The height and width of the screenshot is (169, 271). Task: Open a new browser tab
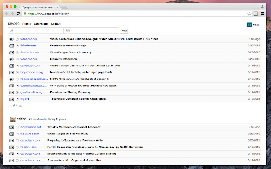point(64,8)
